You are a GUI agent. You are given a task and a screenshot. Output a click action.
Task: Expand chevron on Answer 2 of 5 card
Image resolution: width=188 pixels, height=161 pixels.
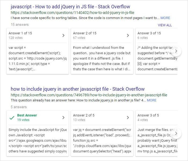pyautogui.click(x=128, y=118)
